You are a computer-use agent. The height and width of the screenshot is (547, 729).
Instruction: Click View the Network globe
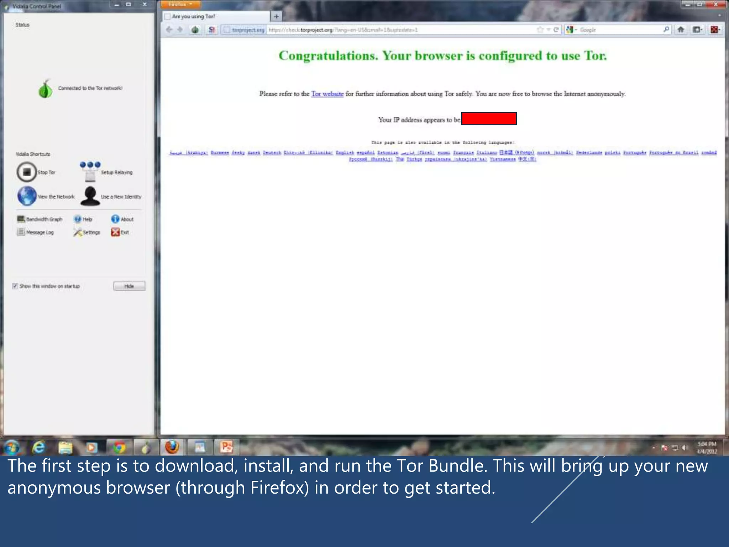[27, 196]
